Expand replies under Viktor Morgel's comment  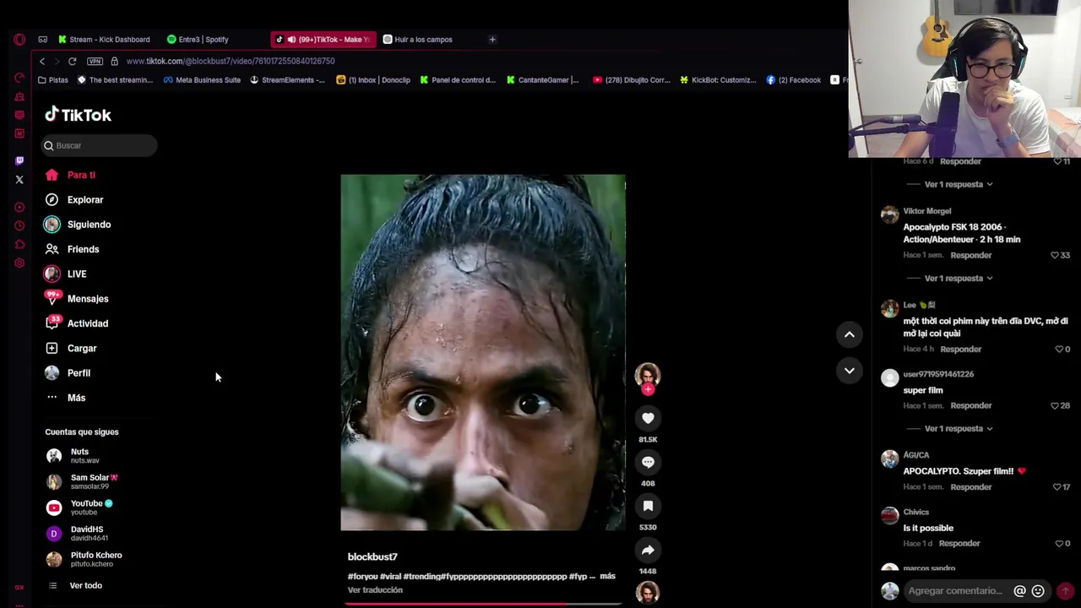pyautogui.click(x=959, y=278)
